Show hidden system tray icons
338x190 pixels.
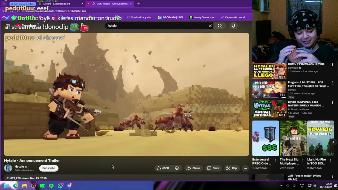click(x=281, y=186)
